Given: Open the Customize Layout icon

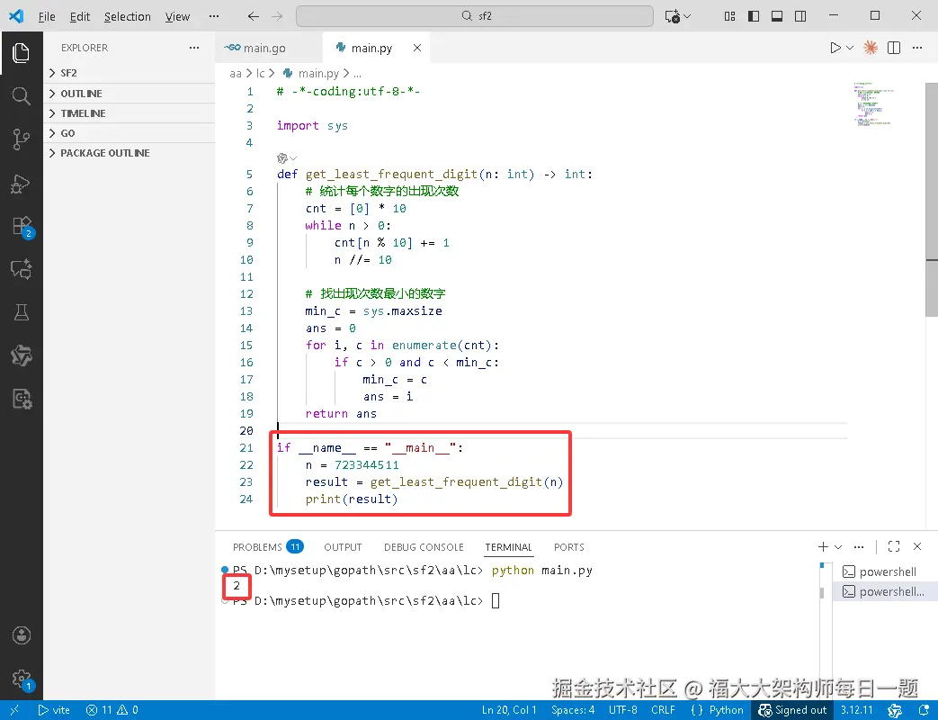Looking at the screenshot, I should click(x=730, y=16).
